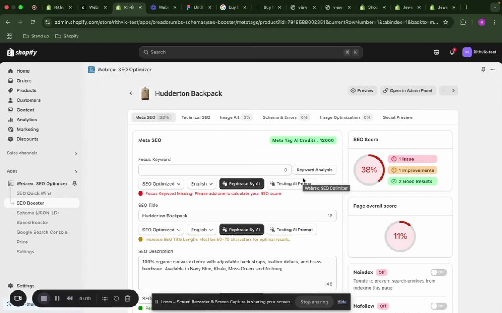Click the Shopify logo
The height and width of the screenshot is (313, 502).
22,52
